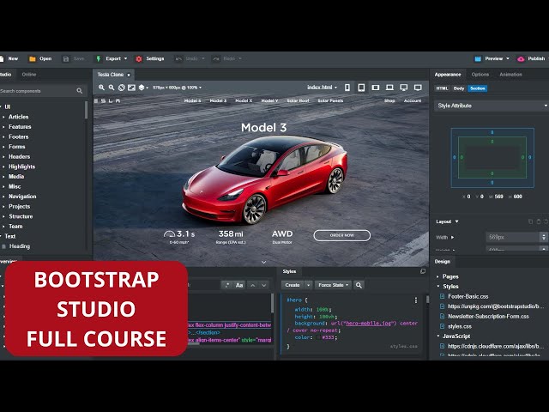Click the ORDER NOW button
The width and height of the screenshot is (549, 412).
341,235
